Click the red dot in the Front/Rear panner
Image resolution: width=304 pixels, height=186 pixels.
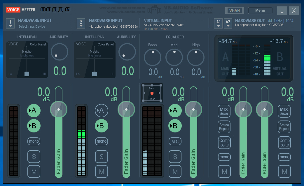coord(152,93)
